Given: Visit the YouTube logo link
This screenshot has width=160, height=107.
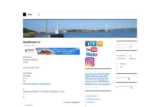Looking at the screenshot, I should (92, 49).
